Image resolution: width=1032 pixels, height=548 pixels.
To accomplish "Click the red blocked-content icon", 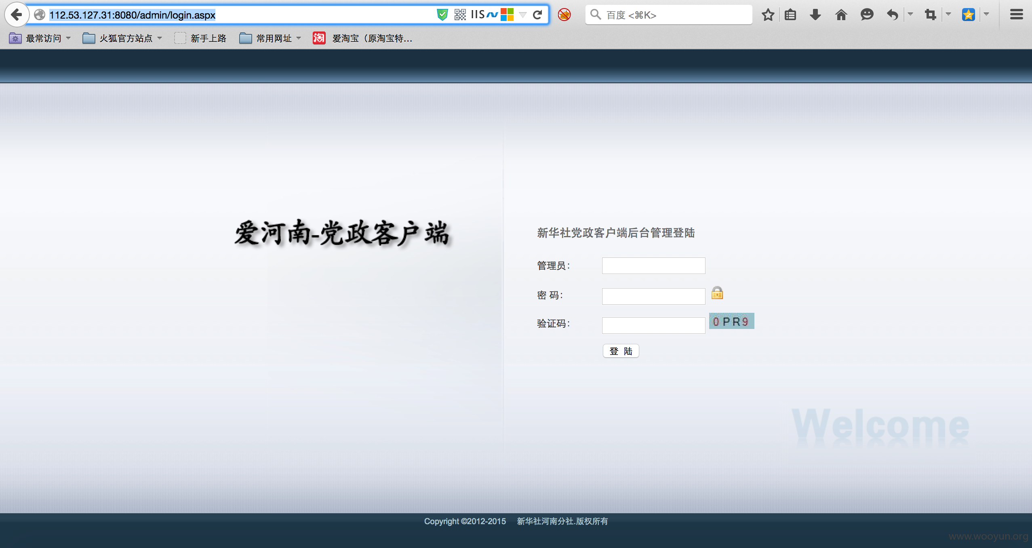I will pos(564,15).
